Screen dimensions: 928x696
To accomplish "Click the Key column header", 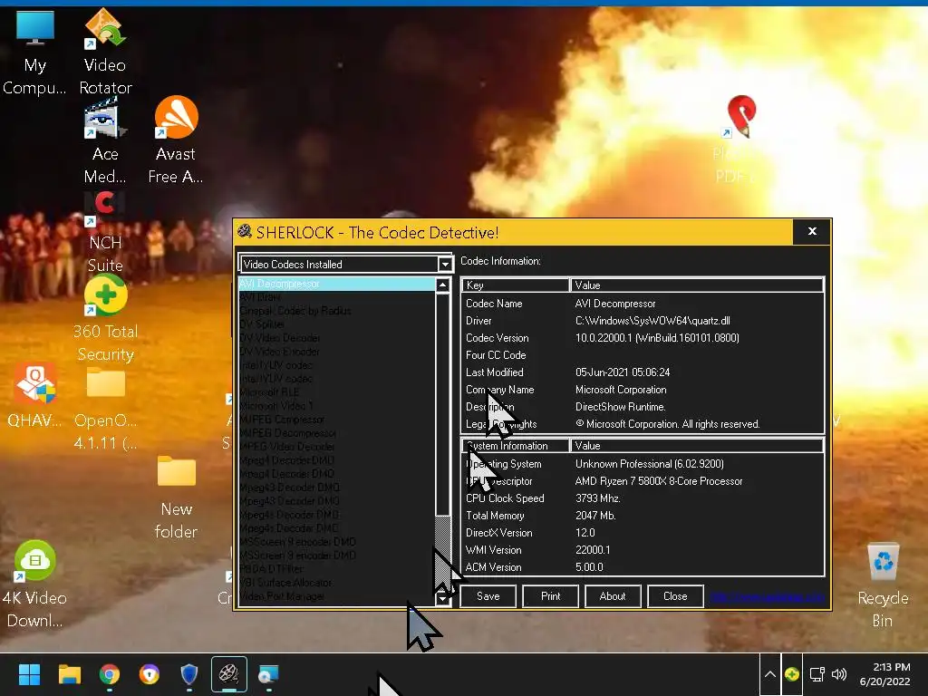I will (515, 285).
